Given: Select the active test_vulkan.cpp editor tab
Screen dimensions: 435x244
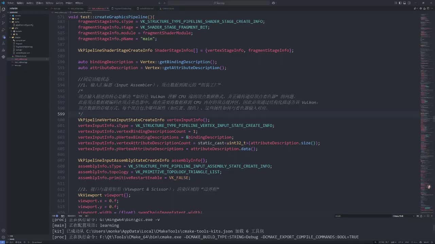Looking at the screenshot, I should 99,8.
